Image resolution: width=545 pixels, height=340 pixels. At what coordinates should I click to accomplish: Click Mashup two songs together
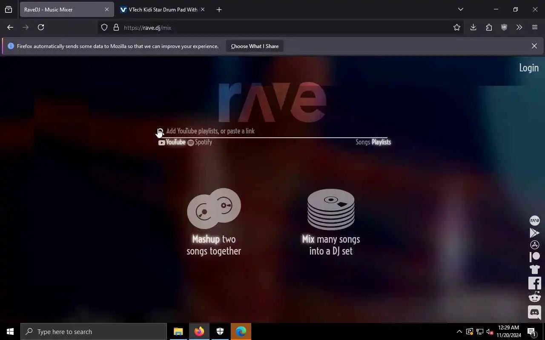click(214, 245)
